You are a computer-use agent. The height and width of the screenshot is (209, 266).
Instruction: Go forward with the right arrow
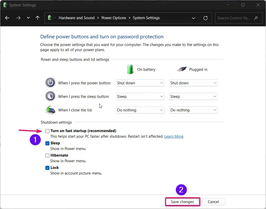[x=18, y=18]
